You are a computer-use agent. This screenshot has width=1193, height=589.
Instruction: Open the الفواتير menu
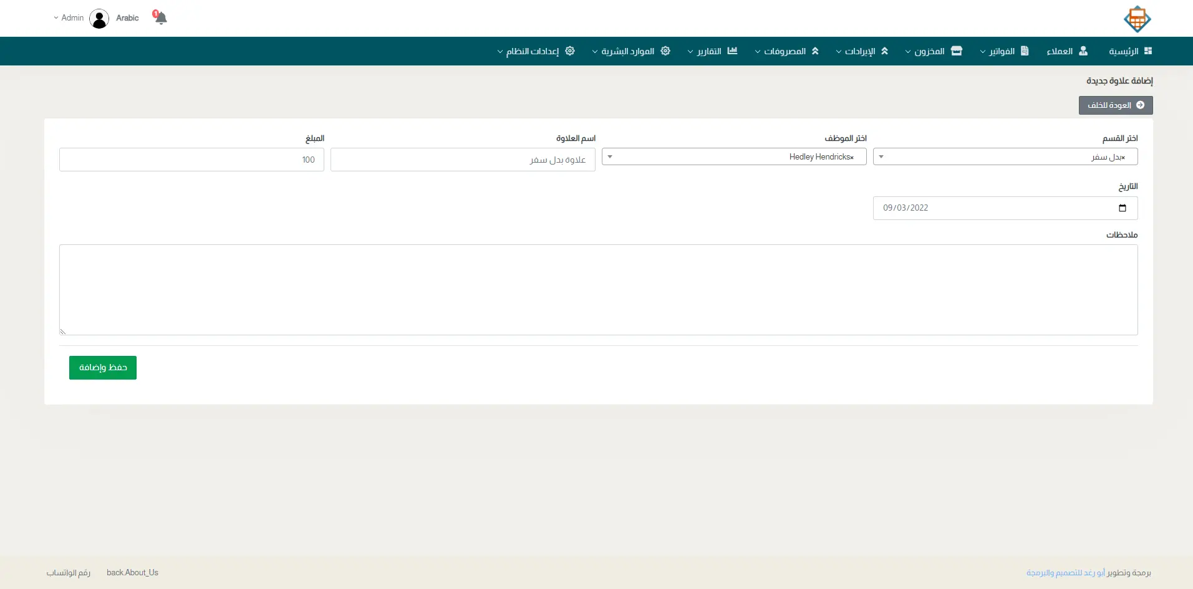1003,51
